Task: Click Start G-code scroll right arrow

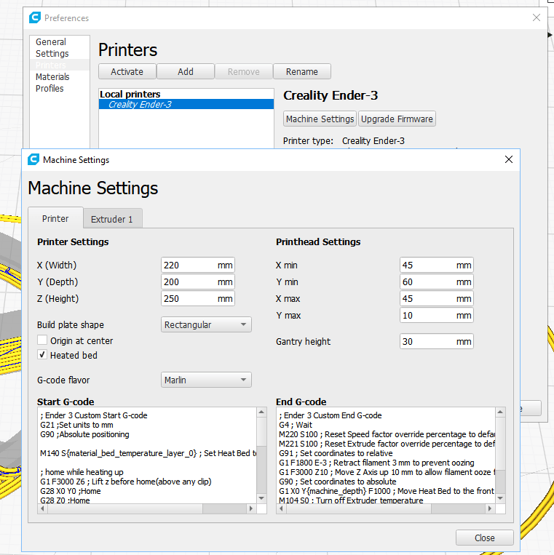Action: 251,508
